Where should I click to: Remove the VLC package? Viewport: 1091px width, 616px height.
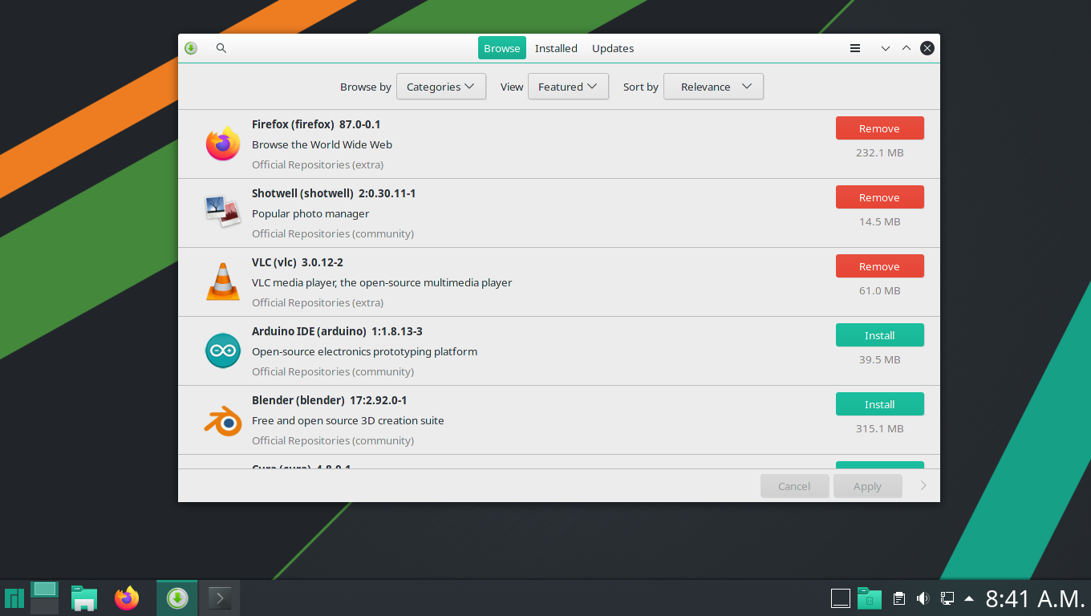(x=879, y=266)
